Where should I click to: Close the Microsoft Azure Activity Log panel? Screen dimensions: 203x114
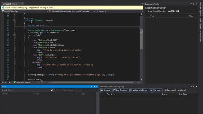[x=196, y=87]
